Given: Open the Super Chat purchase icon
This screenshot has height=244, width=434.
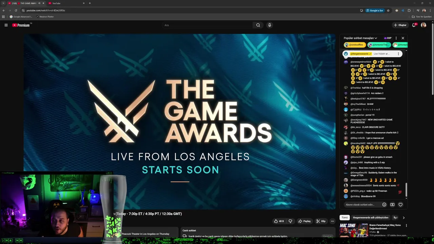Looking at the screenshot, I should coord(392,205).
